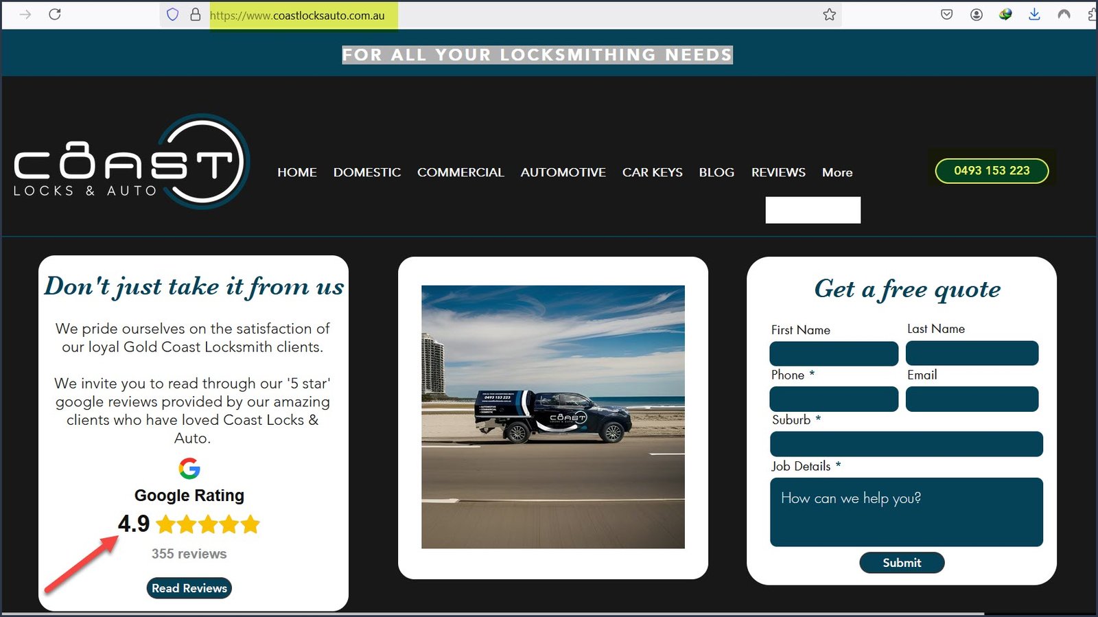Focus the Job Details text area

pos(906,512)
